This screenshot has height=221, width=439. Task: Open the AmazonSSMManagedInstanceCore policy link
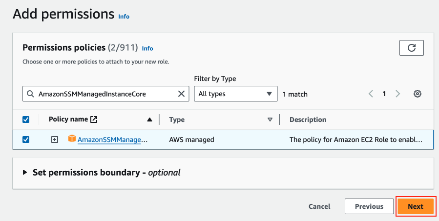[112, 140]
